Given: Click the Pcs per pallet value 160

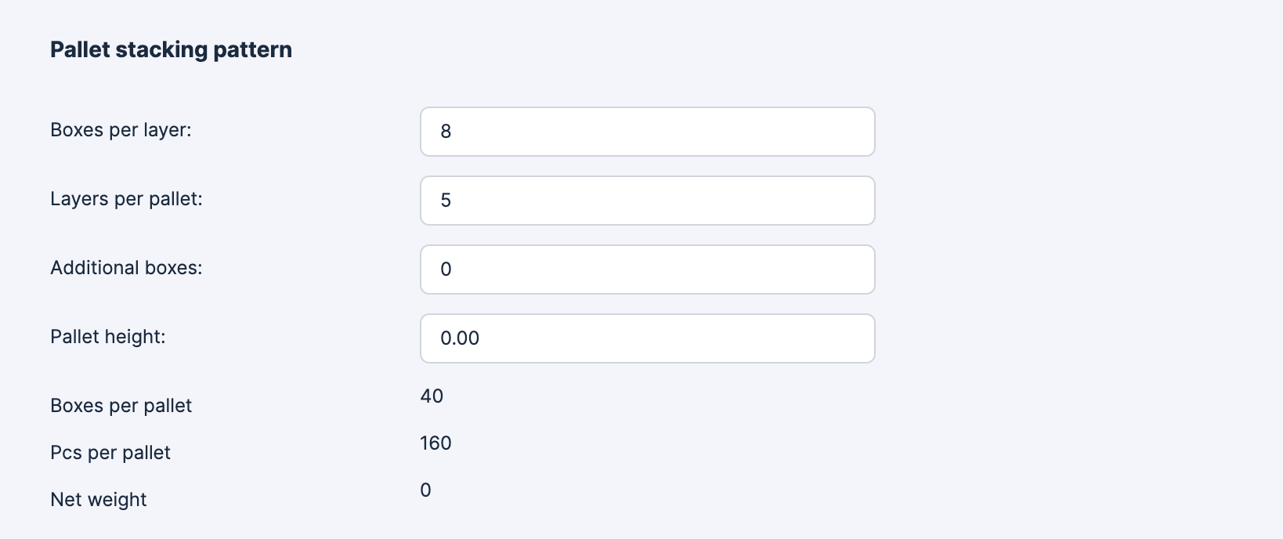Looking at the screenshot, I should tap(435, 443).
